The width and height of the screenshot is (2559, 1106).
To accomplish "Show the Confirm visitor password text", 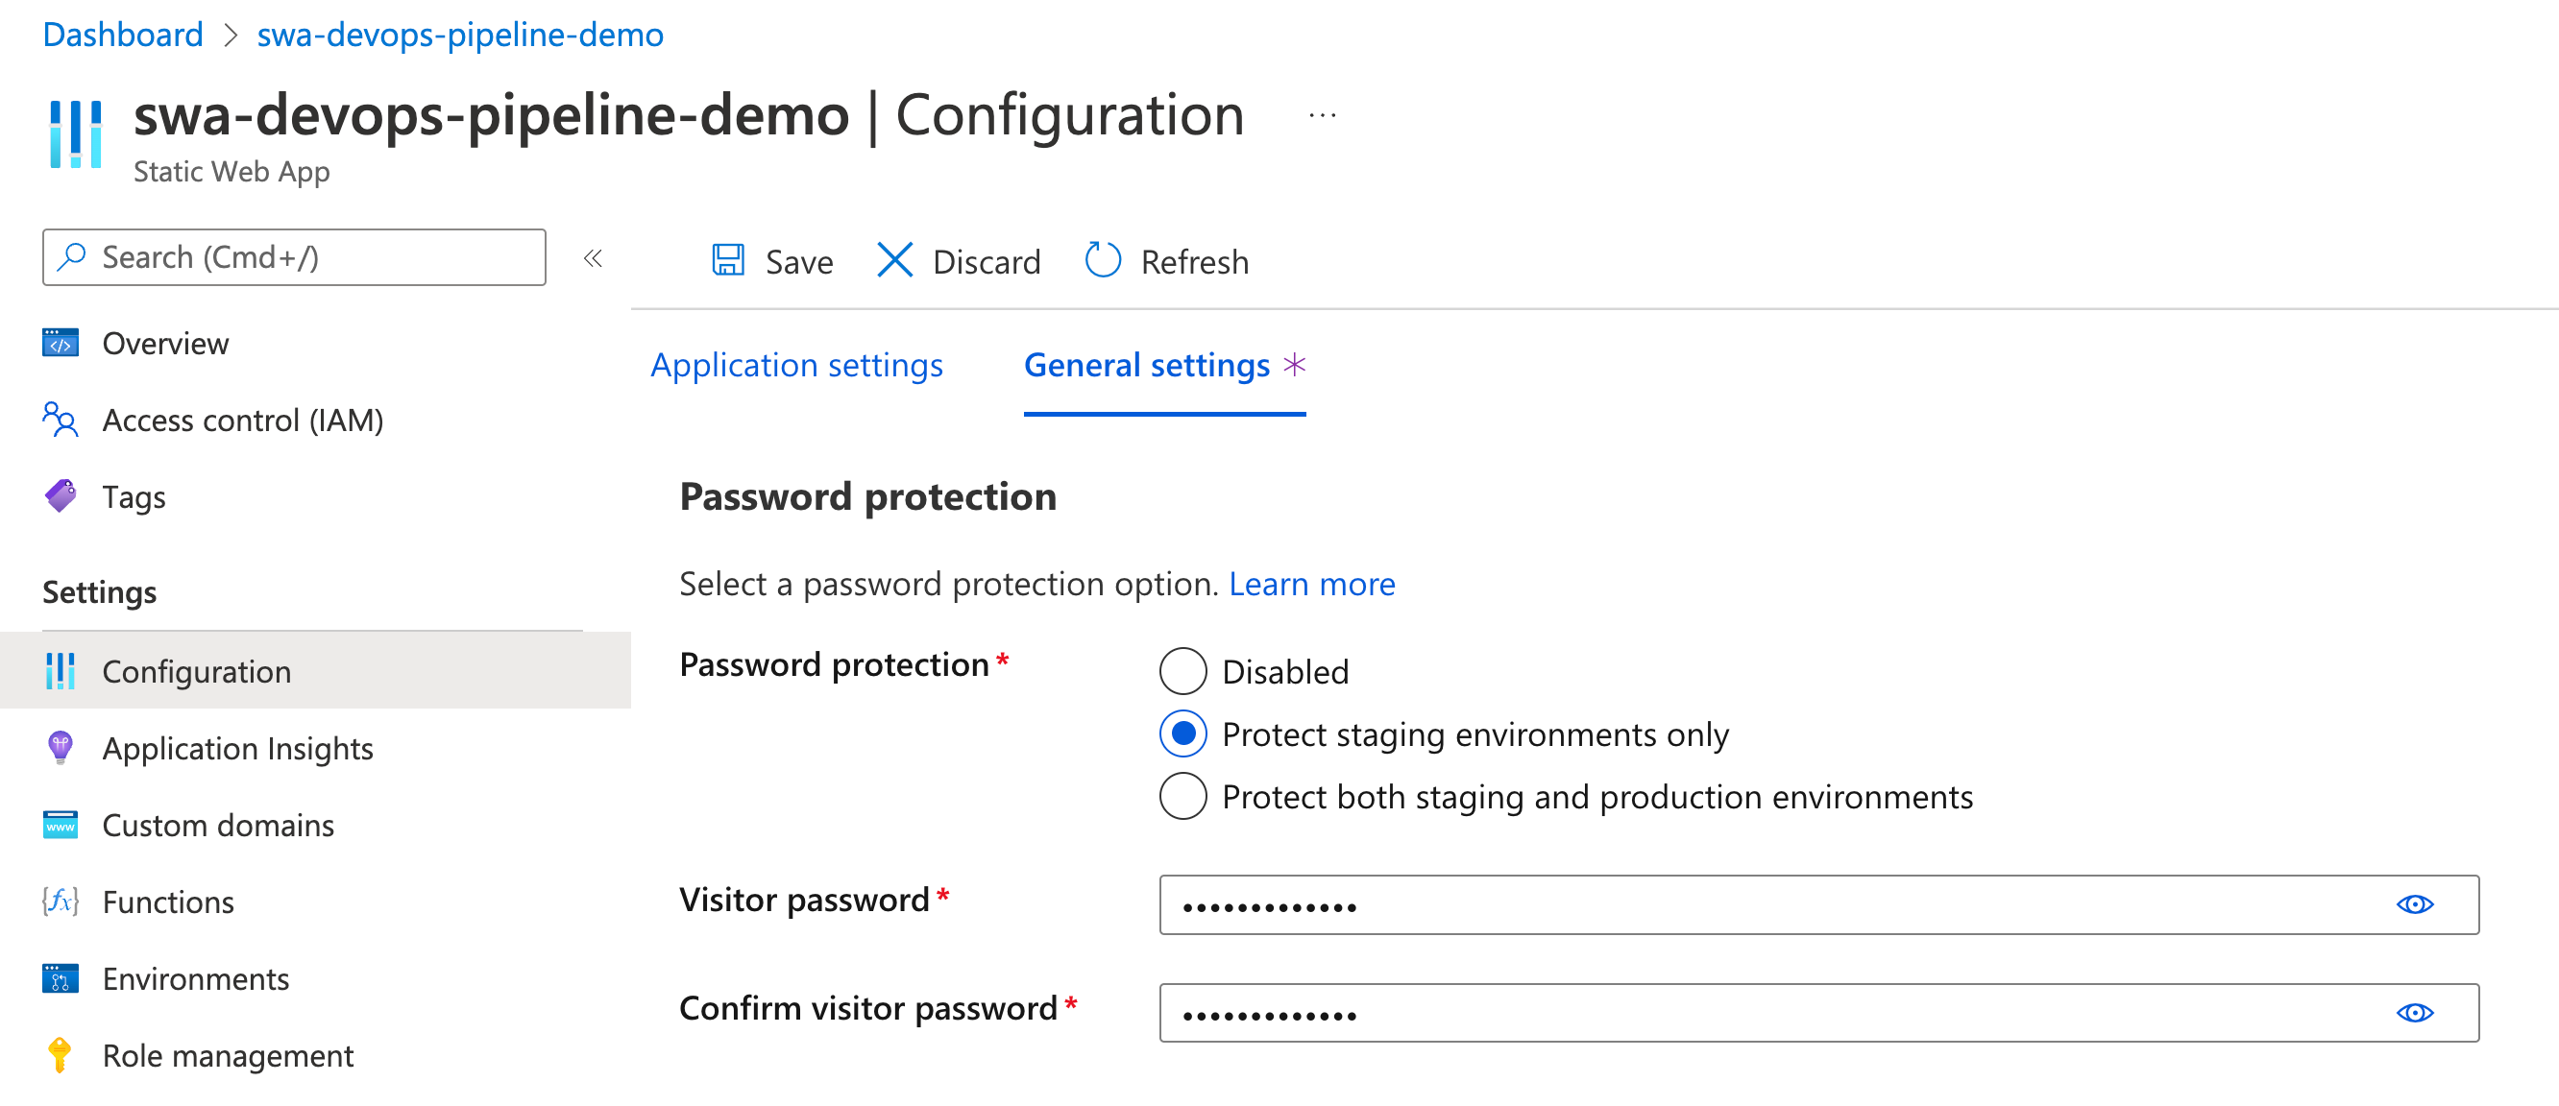I will tap(2414, 1013).
